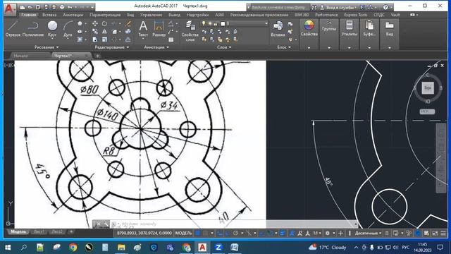The height and width of the screenshot is (254, 451).
Task: Open the Группы groups panel
Action: pyautogui.click(x=329, y=26)
